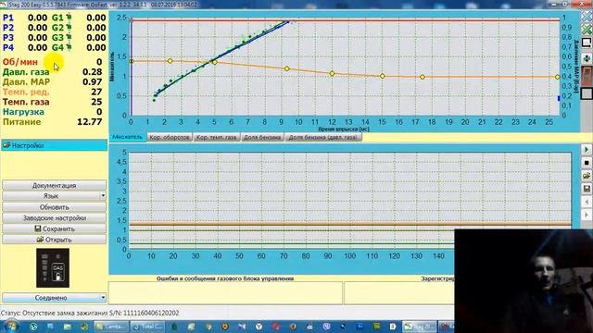Click the Об/мин RPM label
593x333 pixels.
20,62
